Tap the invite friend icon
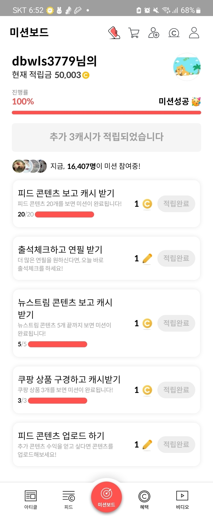Image resolution: width=213 pixels, height=516 pixels. click(x=154, y=33)
